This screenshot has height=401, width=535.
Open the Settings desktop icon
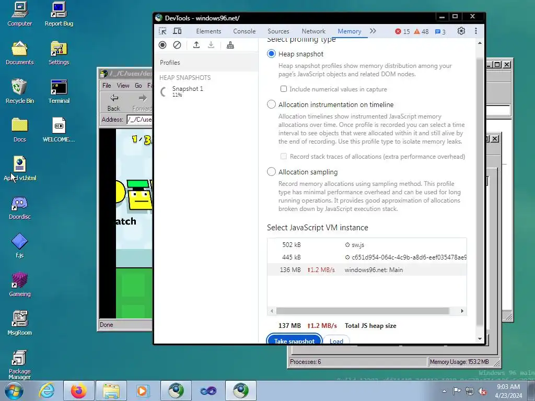click(59, 53)
